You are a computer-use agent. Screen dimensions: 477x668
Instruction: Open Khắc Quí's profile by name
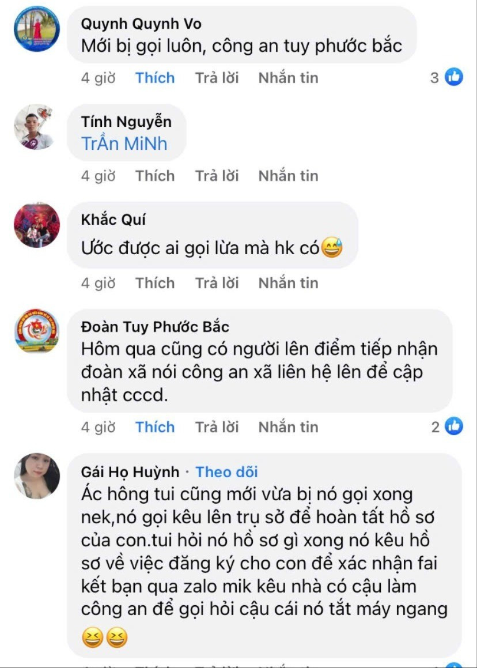(113, 220)
